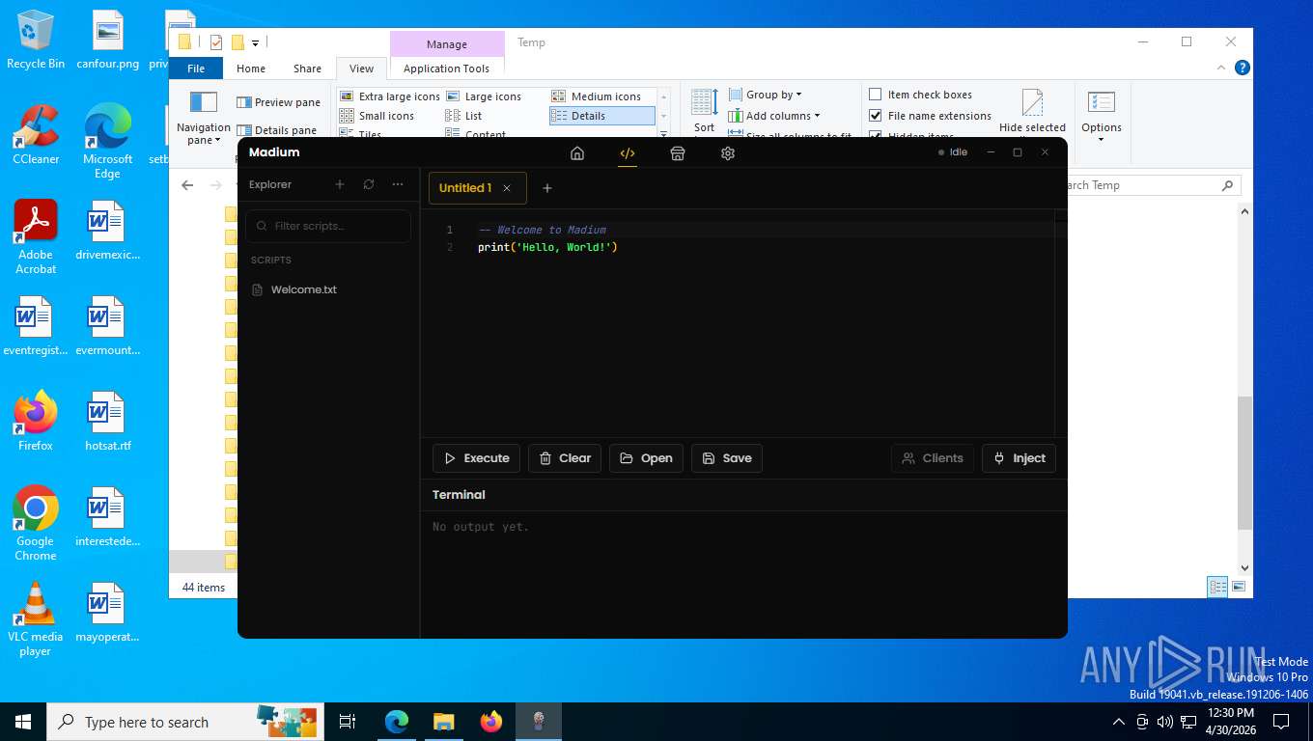The width and height of the screenshot is (1313, 741).
Task: Toggle the Preview pane
Action: click(x=278, y=102)
